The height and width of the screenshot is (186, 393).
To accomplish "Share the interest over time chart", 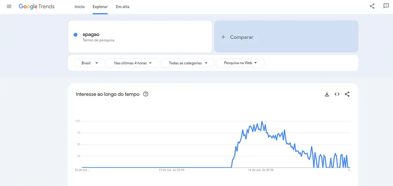I will coord(347,94).
